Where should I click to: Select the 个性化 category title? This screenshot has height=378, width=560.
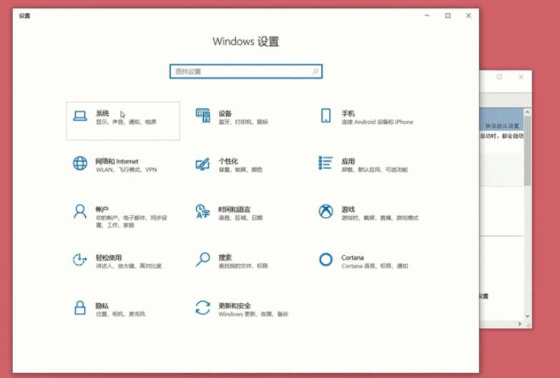pyautogui.click(x=228, y=161)
